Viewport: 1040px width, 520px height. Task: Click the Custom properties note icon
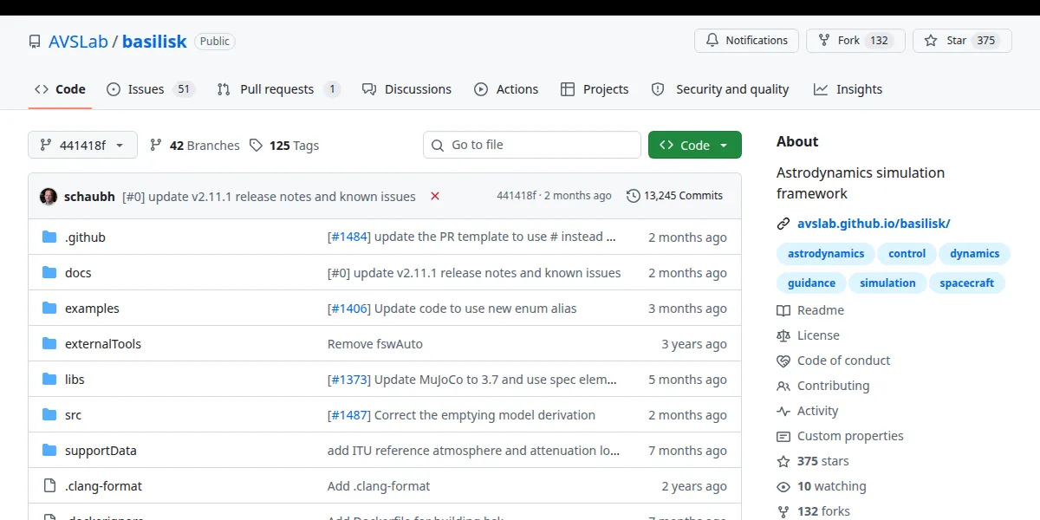pos(783,436)
